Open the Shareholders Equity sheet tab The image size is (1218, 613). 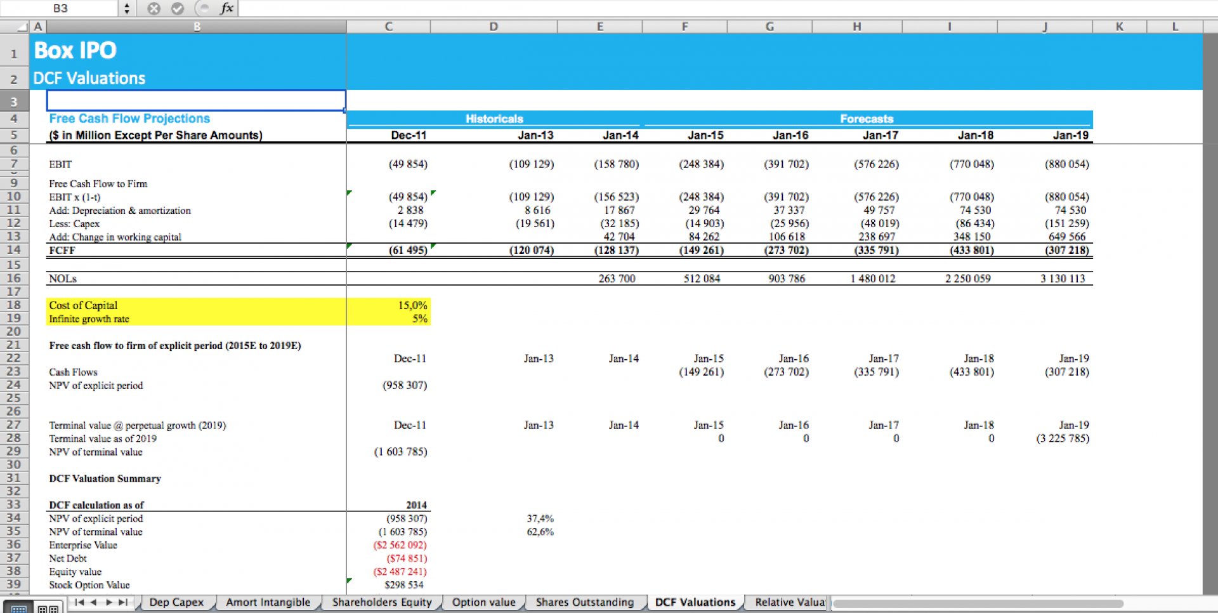point(382,602)
